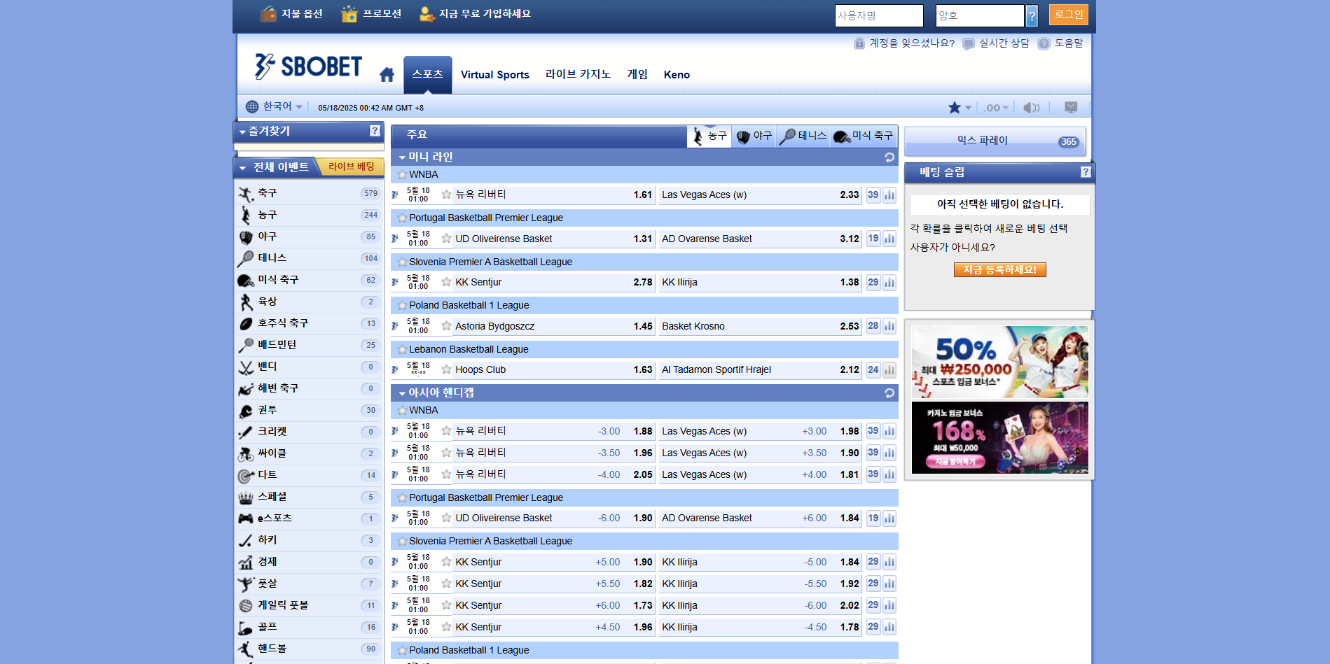The width and height of the screenshot is (1330, 664).
Task: Select e스포츠 in sports list
Action: [309, 518]
